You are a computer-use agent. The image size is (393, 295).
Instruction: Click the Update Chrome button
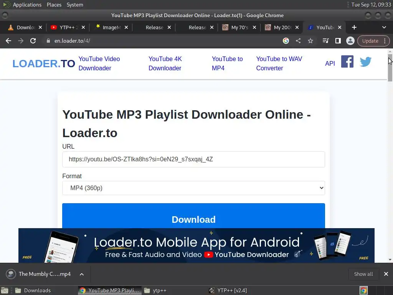tap(370, 41)
